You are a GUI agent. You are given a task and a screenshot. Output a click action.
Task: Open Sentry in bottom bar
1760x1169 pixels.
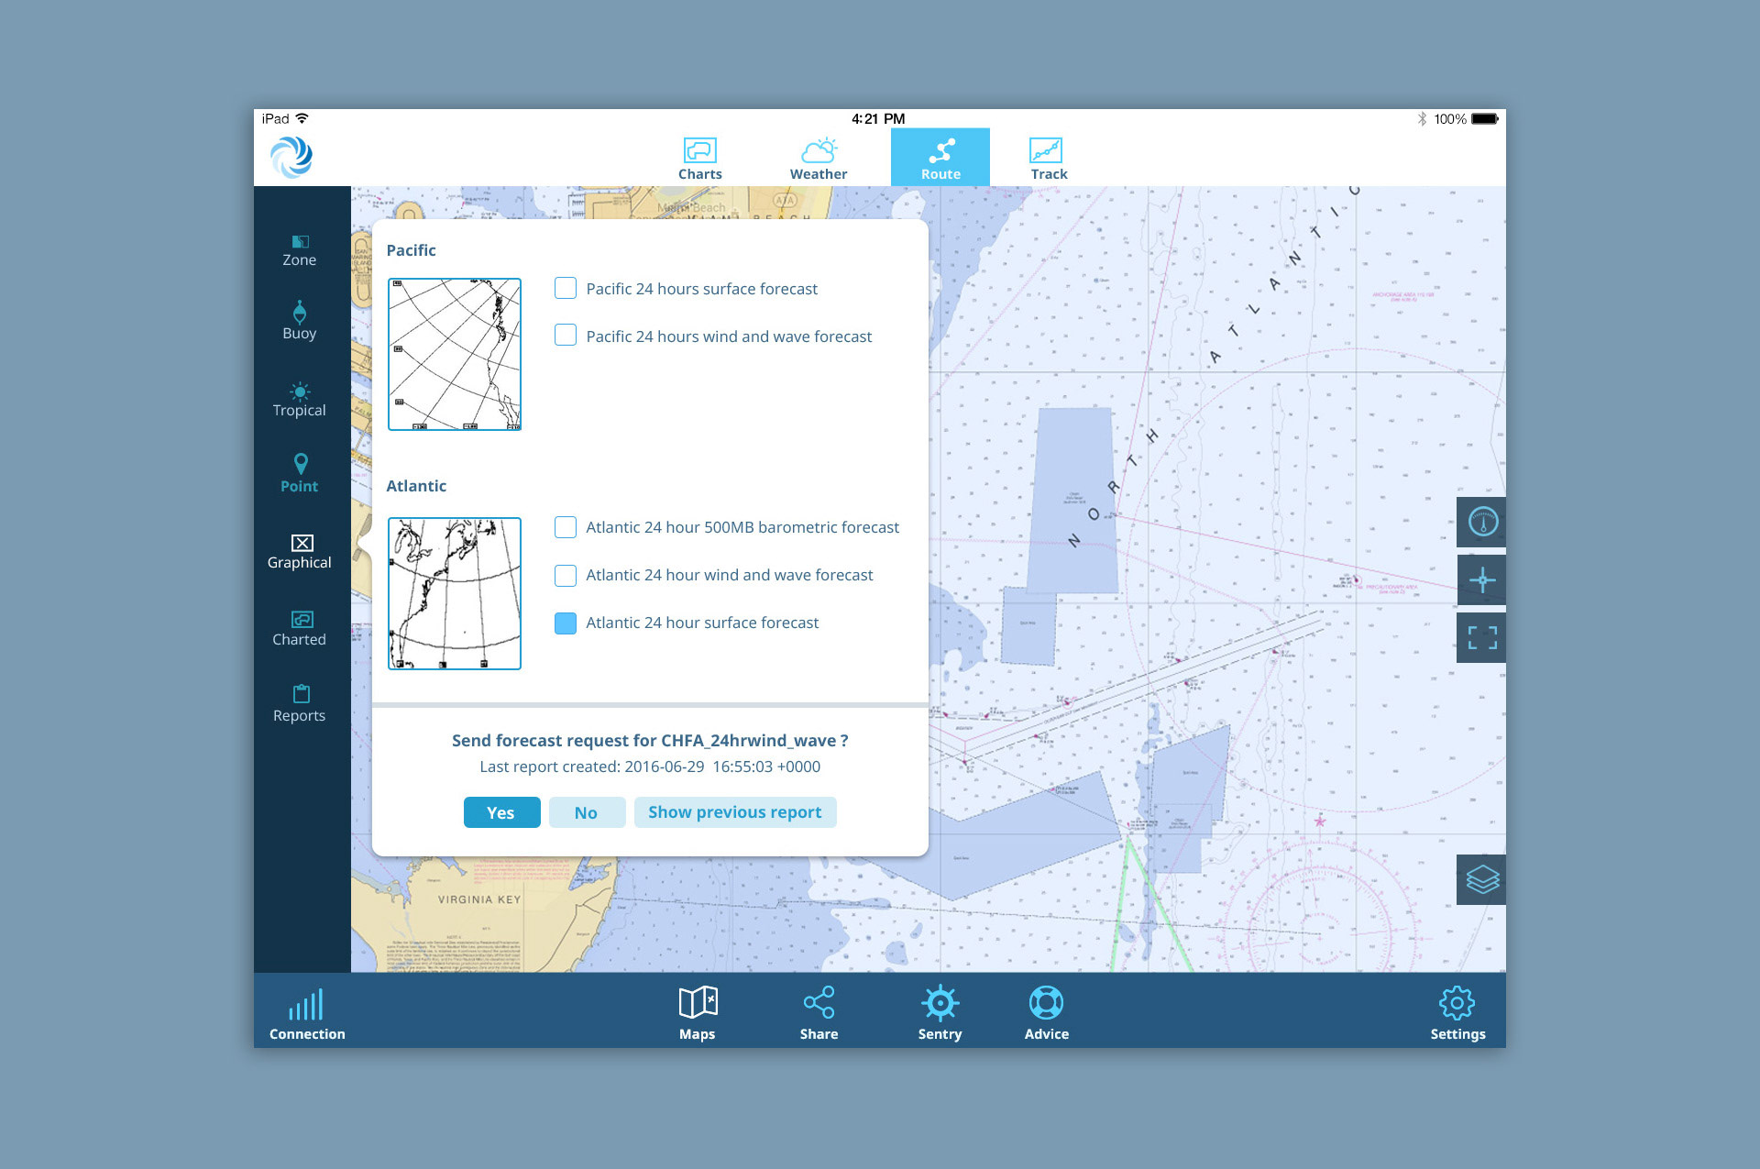click(940, 1014)
